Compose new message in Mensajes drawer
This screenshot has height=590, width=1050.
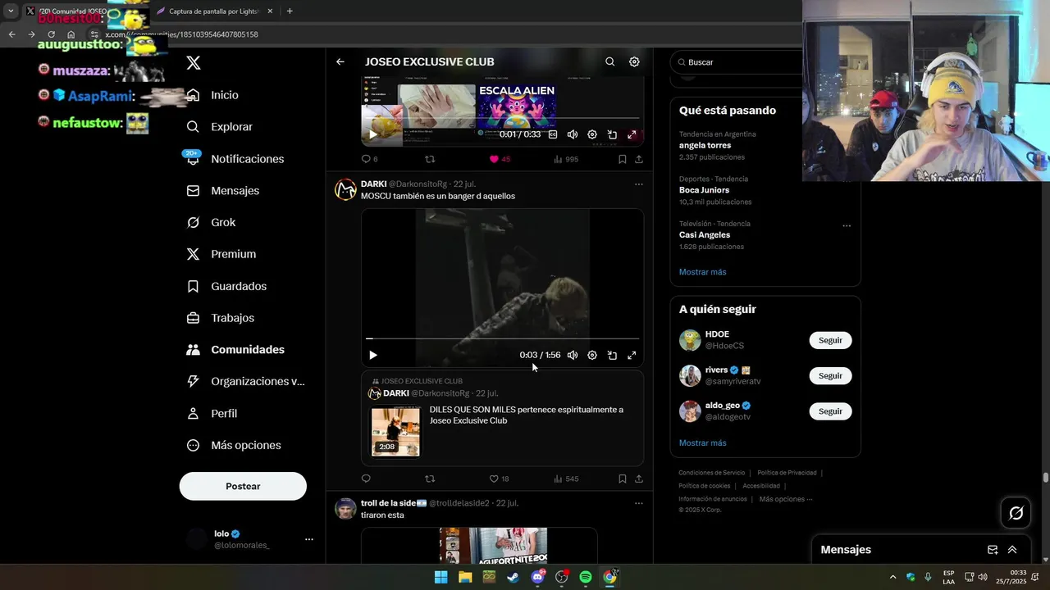993,550
